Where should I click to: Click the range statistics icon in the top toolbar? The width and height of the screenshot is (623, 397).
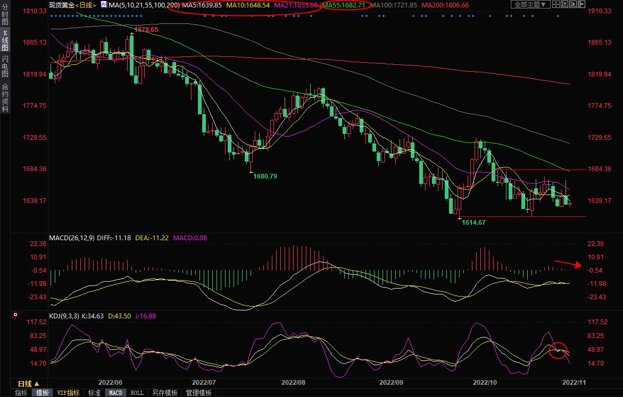tap(564, 4)
